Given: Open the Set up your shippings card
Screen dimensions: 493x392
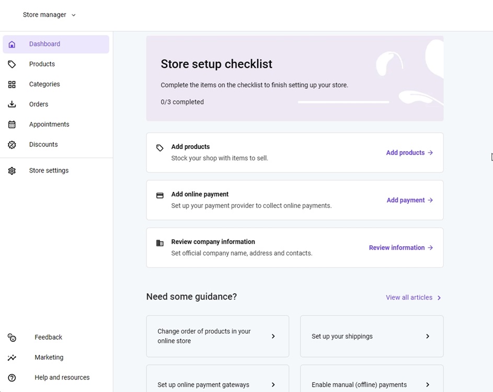Looking at the screenshot, I should [371, 336].
